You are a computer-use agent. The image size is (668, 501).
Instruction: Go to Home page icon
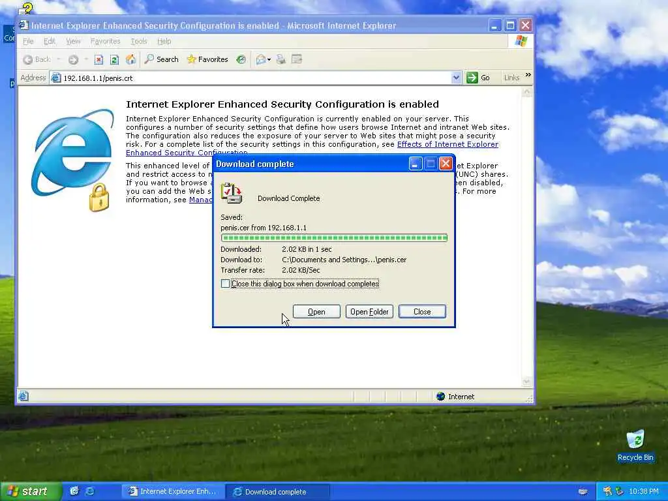pyautogui.click(x=130, y=59)
